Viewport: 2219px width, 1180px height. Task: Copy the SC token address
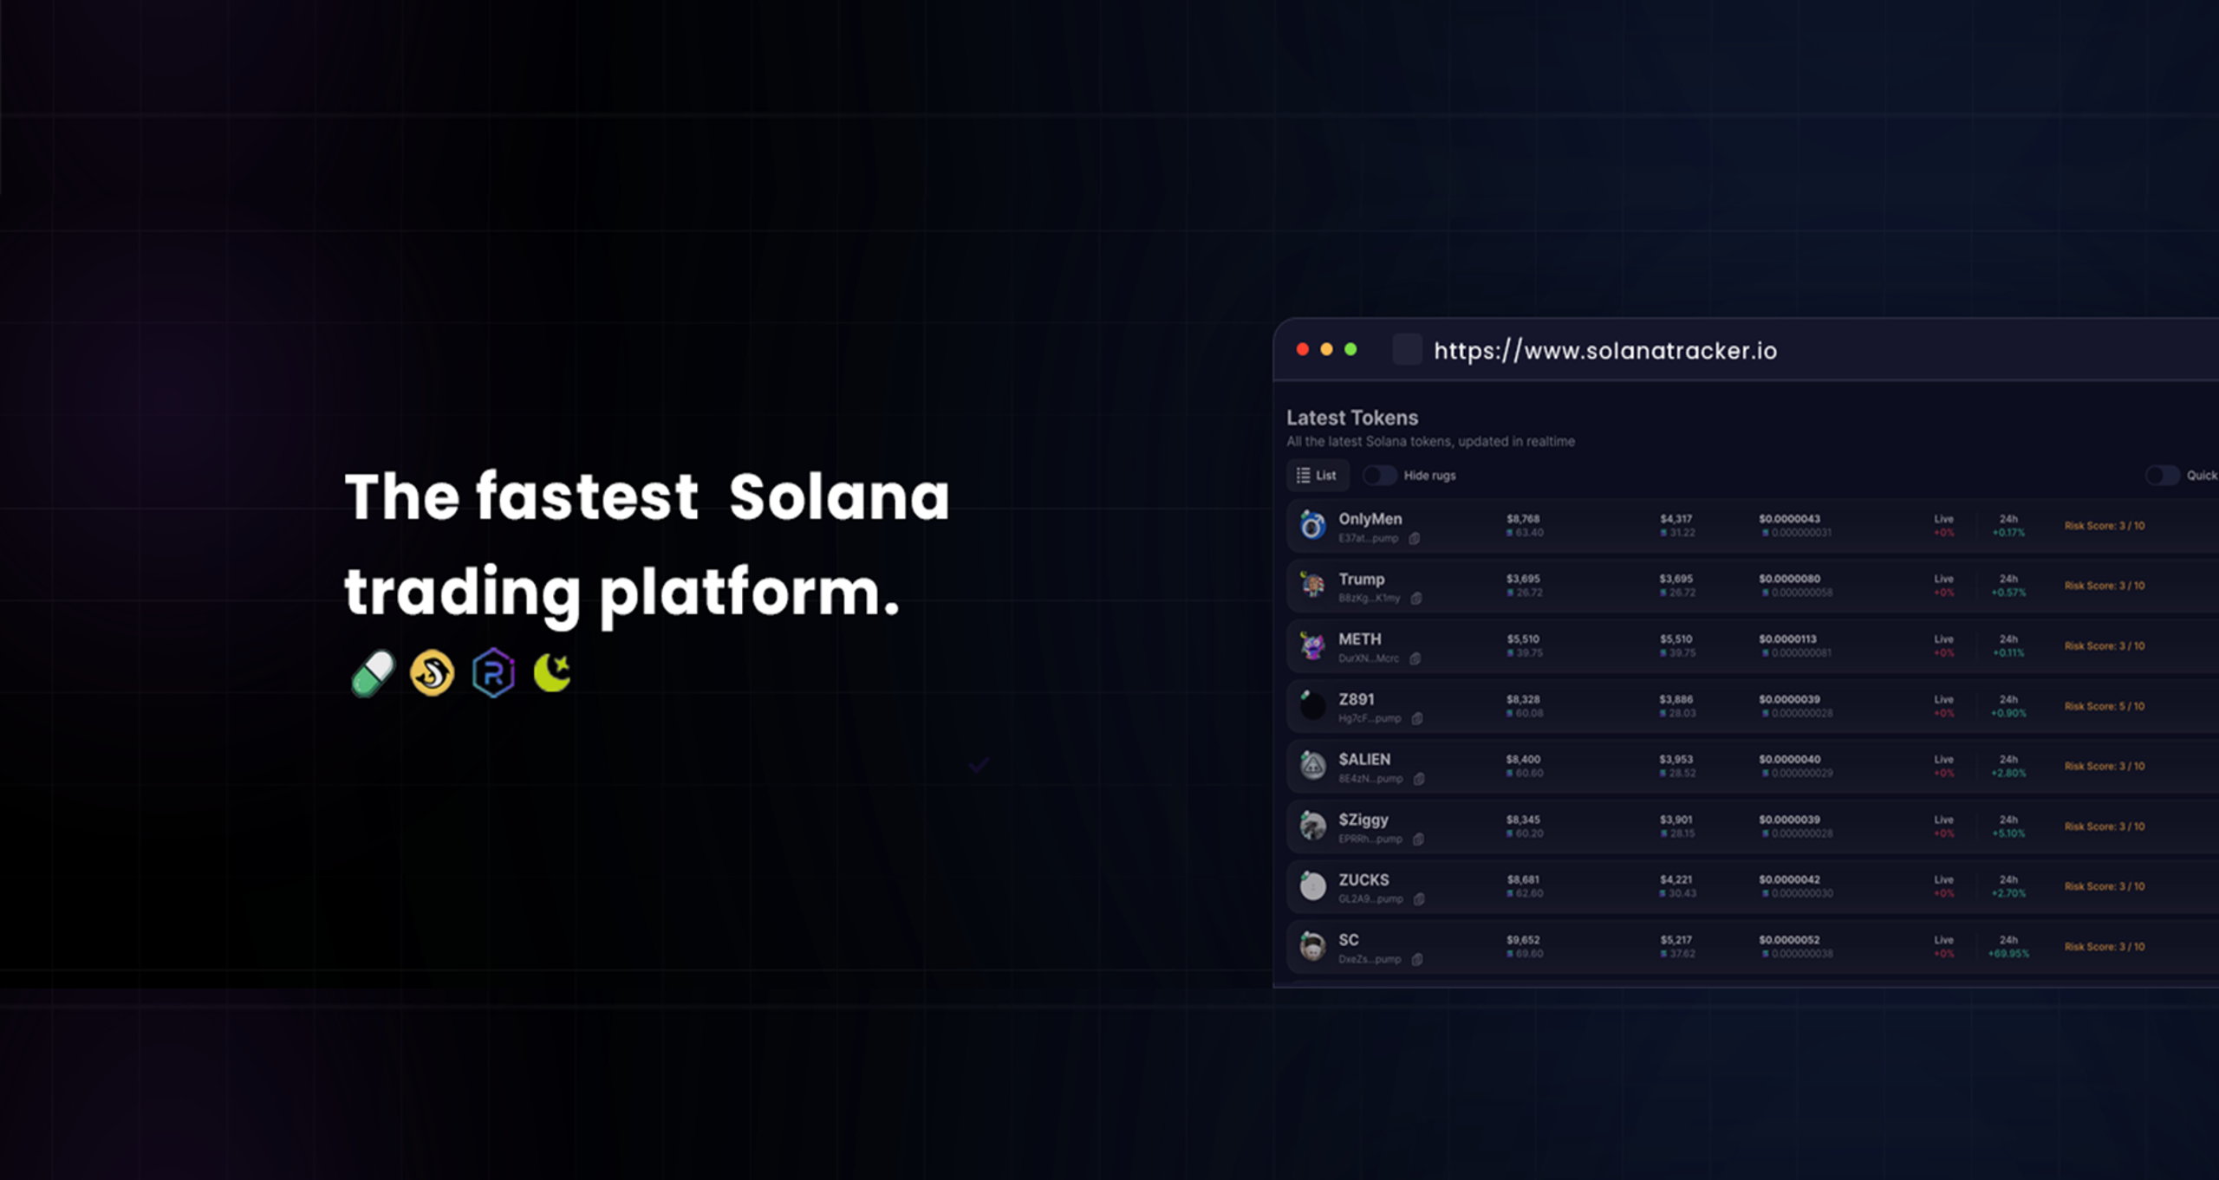1417,959
